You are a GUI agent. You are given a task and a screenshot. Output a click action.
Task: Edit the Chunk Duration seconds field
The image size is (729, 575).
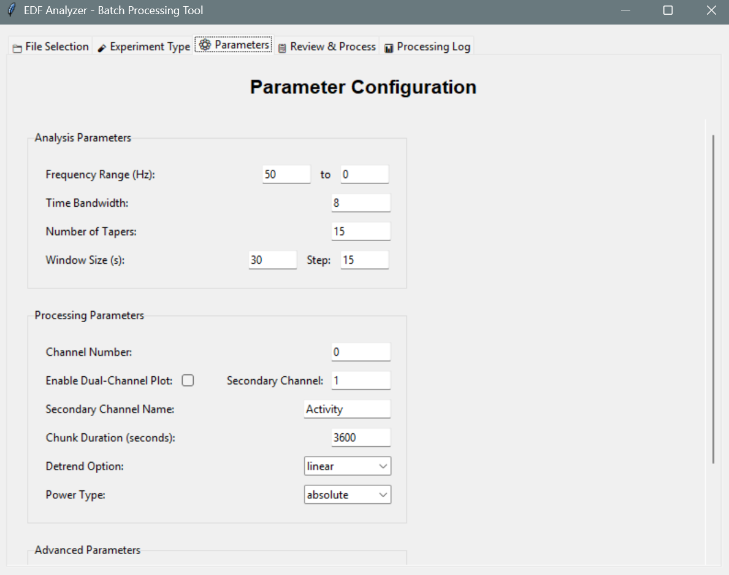tap(360, 438)
